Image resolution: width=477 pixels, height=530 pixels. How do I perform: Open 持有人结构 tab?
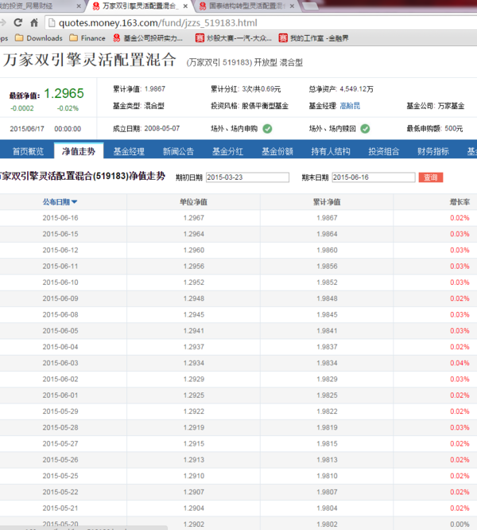330,151
